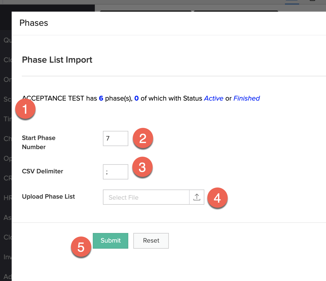Follow the blue Finished status link
The width and height of the screenshot is (326, 281).
point(246,98)
